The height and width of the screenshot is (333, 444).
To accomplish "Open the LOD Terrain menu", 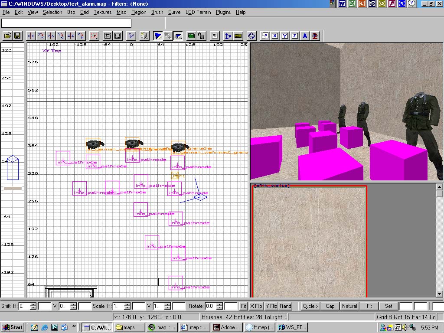I will pos(198,12).
